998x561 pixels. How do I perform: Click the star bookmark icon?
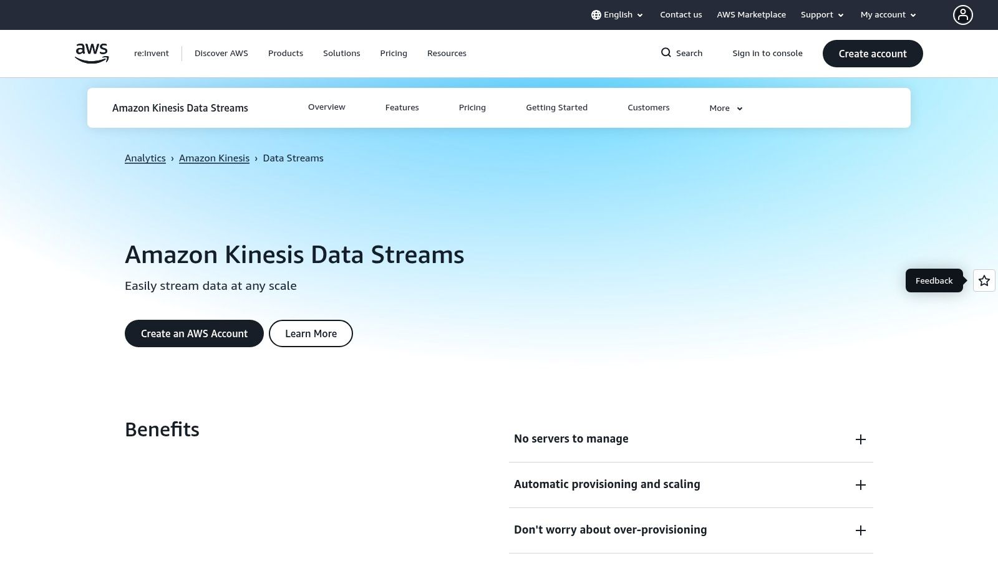[984, 280]
